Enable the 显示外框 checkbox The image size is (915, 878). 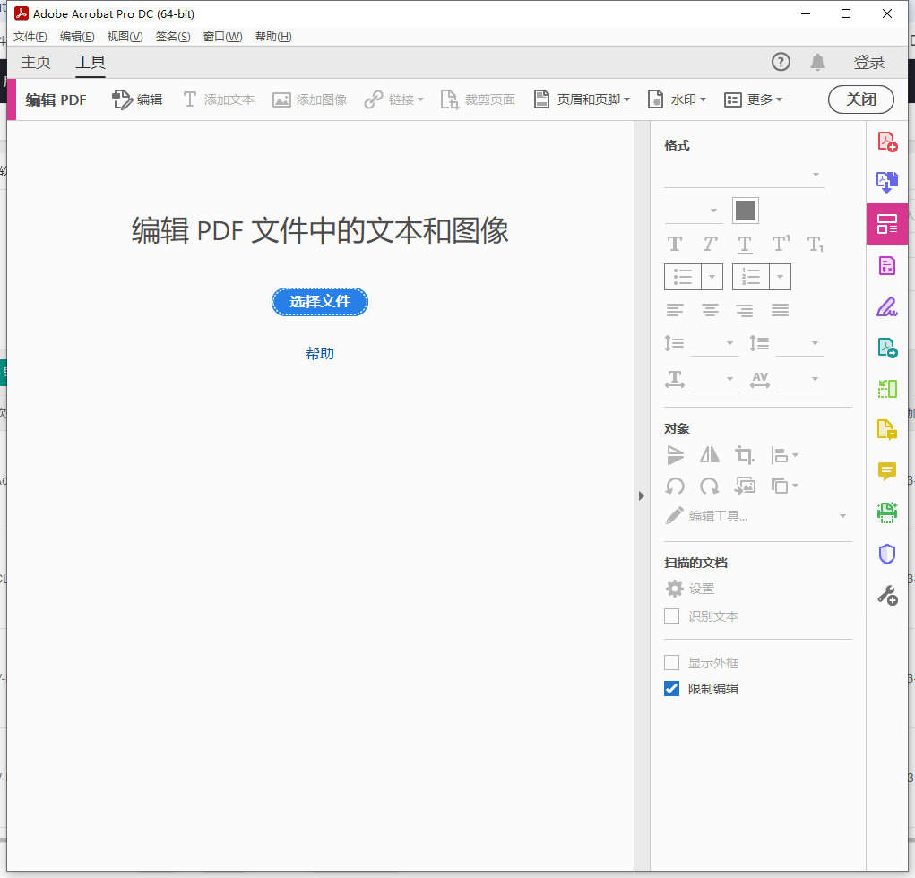click(x=671, y=662)
